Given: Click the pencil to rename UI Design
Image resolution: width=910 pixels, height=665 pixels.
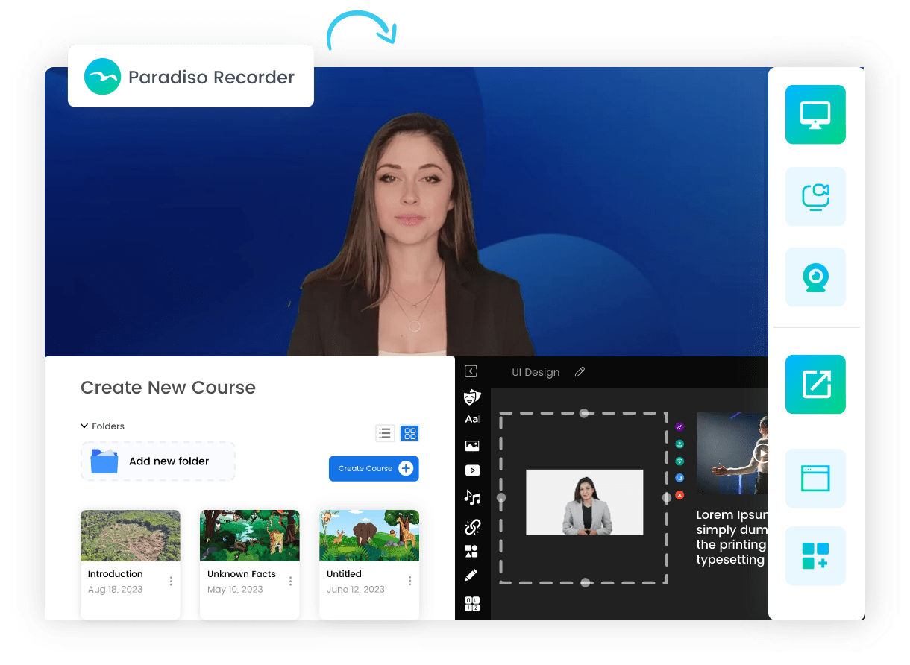Looking at the screenshot, I should pos(580,371).
